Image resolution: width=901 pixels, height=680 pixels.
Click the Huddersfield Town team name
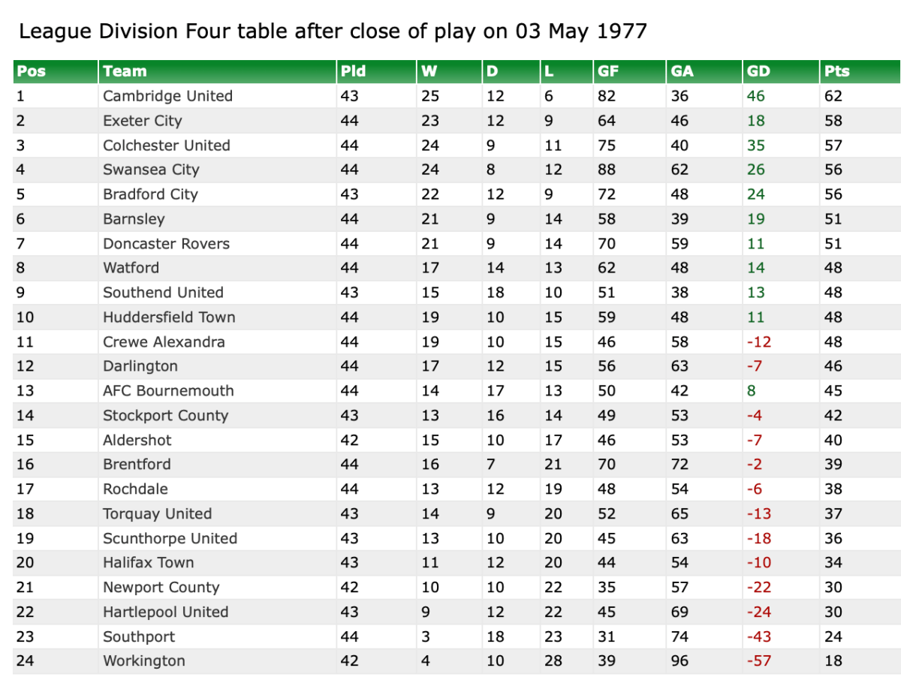[169, 317]
